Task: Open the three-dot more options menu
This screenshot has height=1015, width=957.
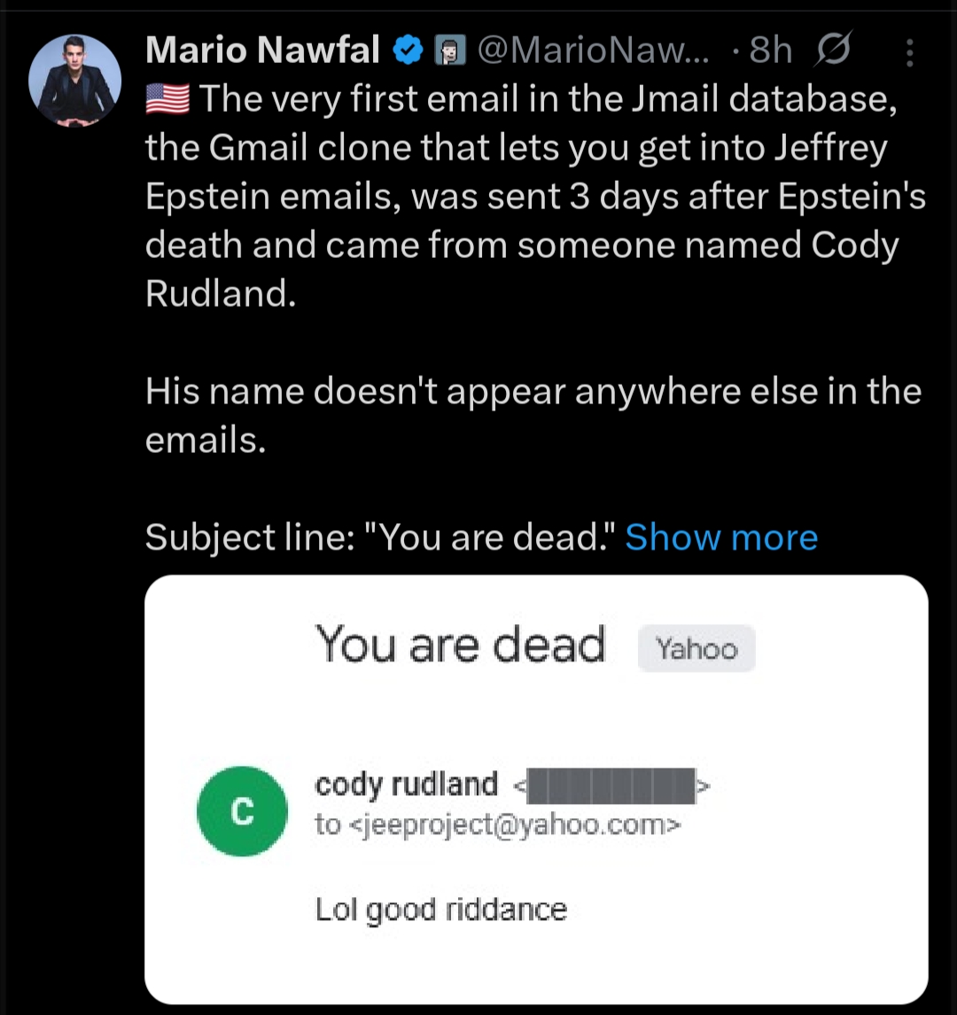Action: tap(909, 55)
